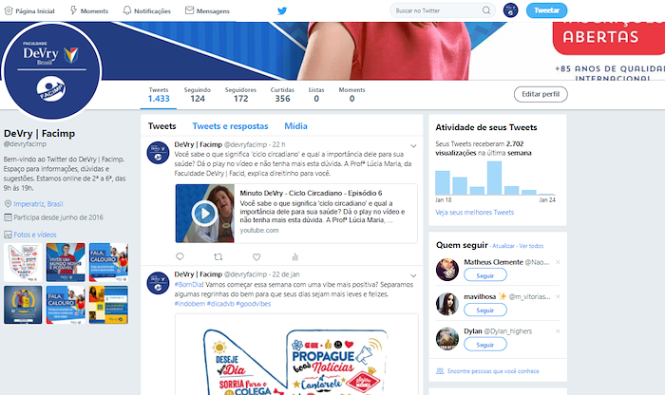Viewport: 665px width, 395px height.
Task: Click the #dicadvb hashtag
Action: 220,304
